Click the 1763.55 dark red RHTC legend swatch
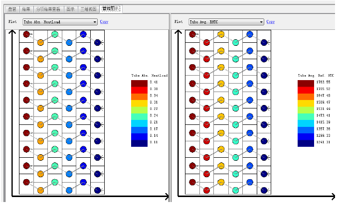The width and height of the screenshot is (344, 205). [306, 83]
